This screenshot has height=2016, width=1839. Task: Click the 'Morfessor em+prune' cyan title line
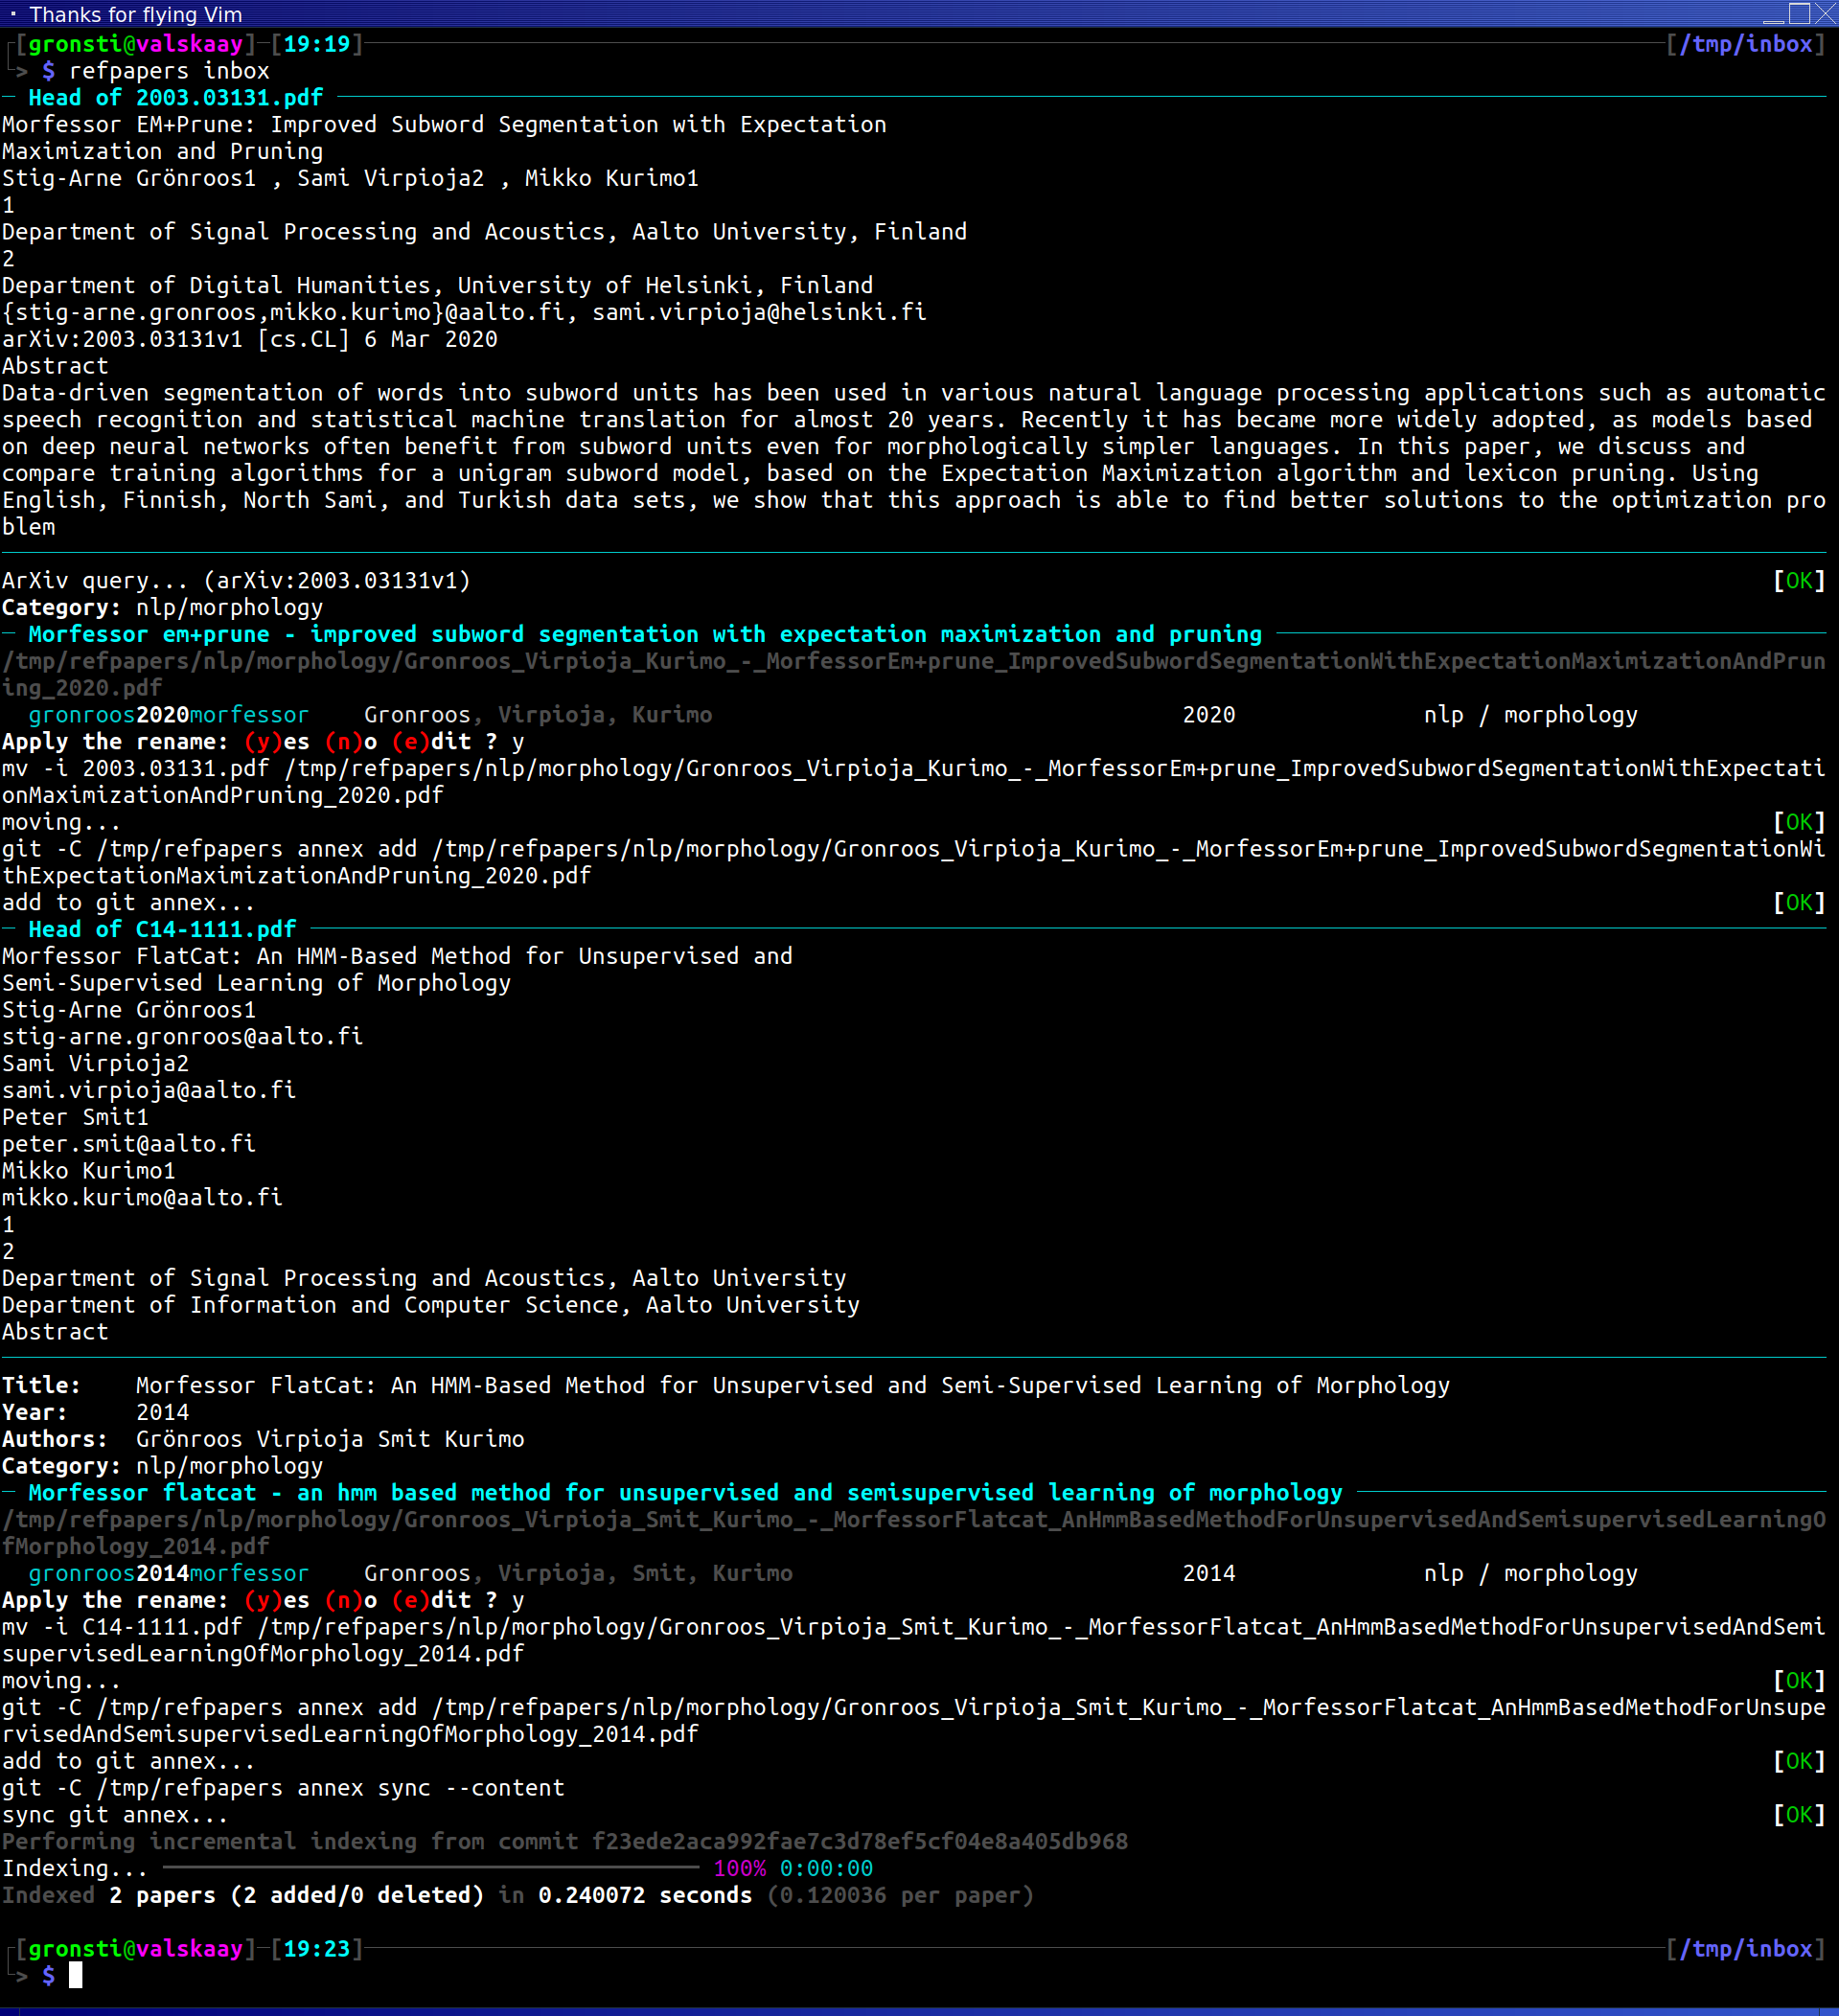point(645,634)
